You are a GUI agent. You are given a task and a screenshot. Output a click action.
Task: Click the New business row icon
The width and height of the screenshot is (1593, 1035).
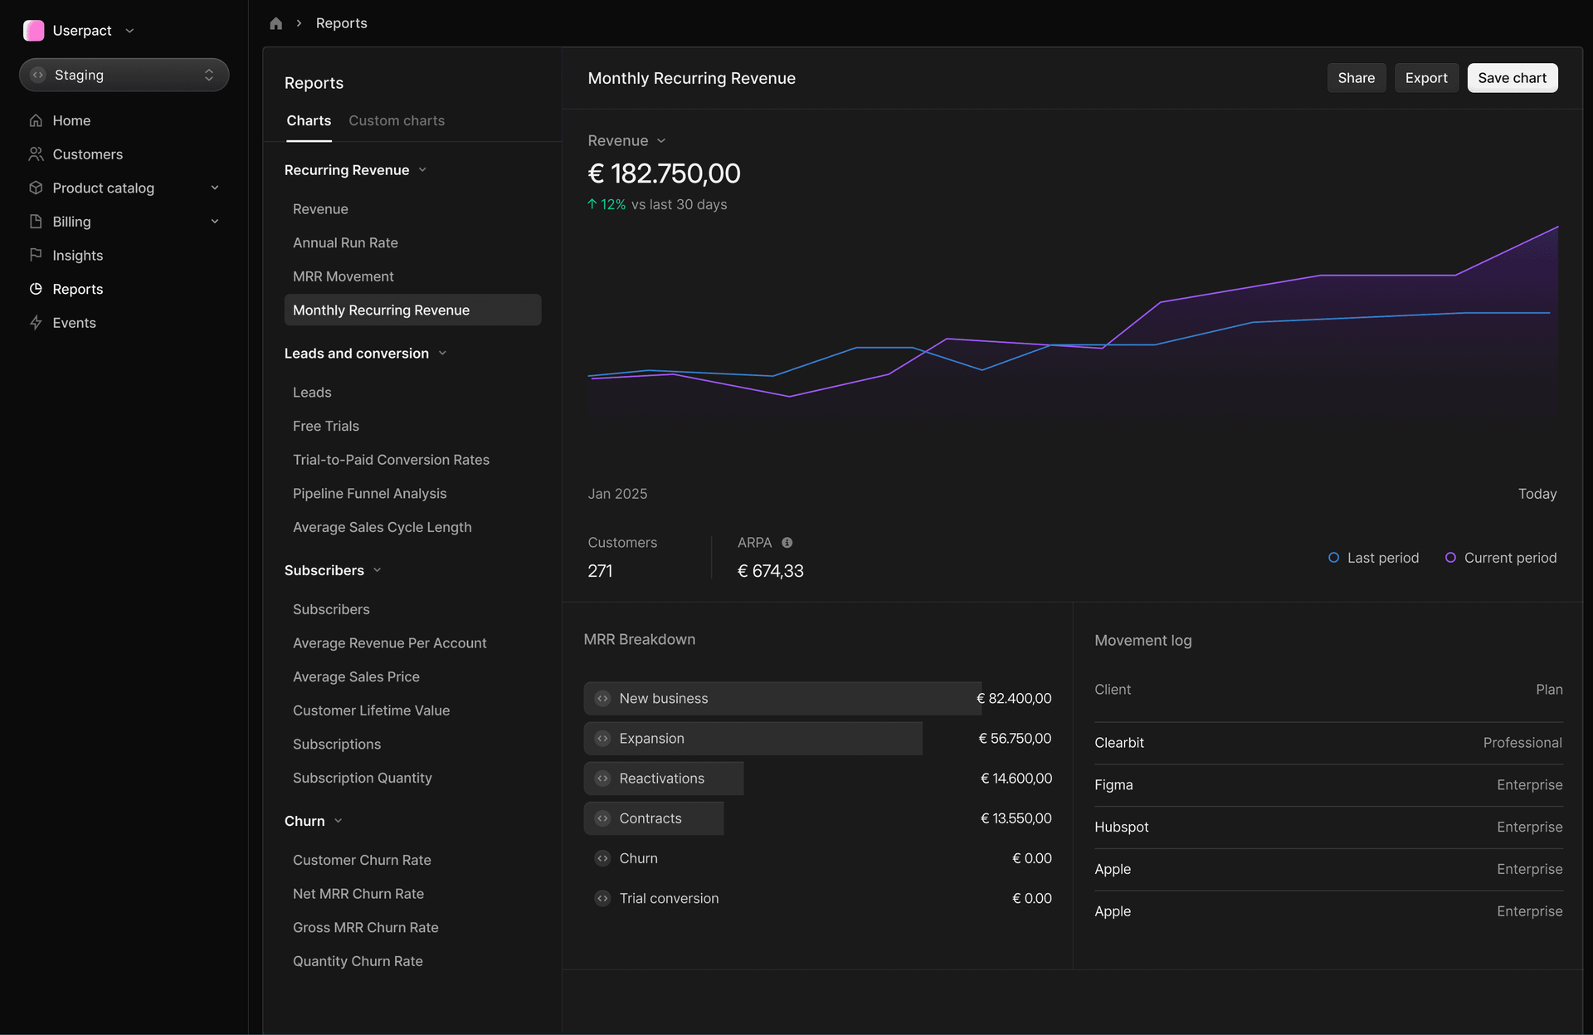(603, 699)
